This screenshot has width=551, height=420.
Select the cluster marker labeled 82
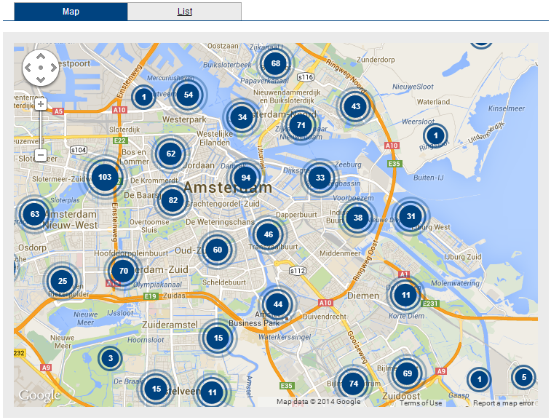click(x=173, y=201)
